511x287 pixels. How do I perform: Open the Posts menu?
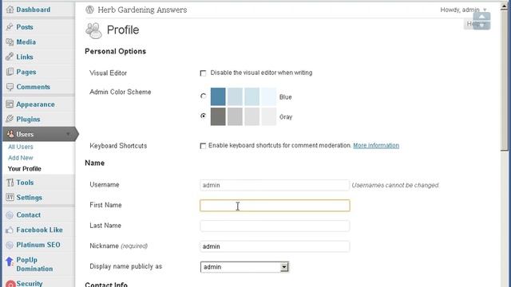tap(25, 27)
